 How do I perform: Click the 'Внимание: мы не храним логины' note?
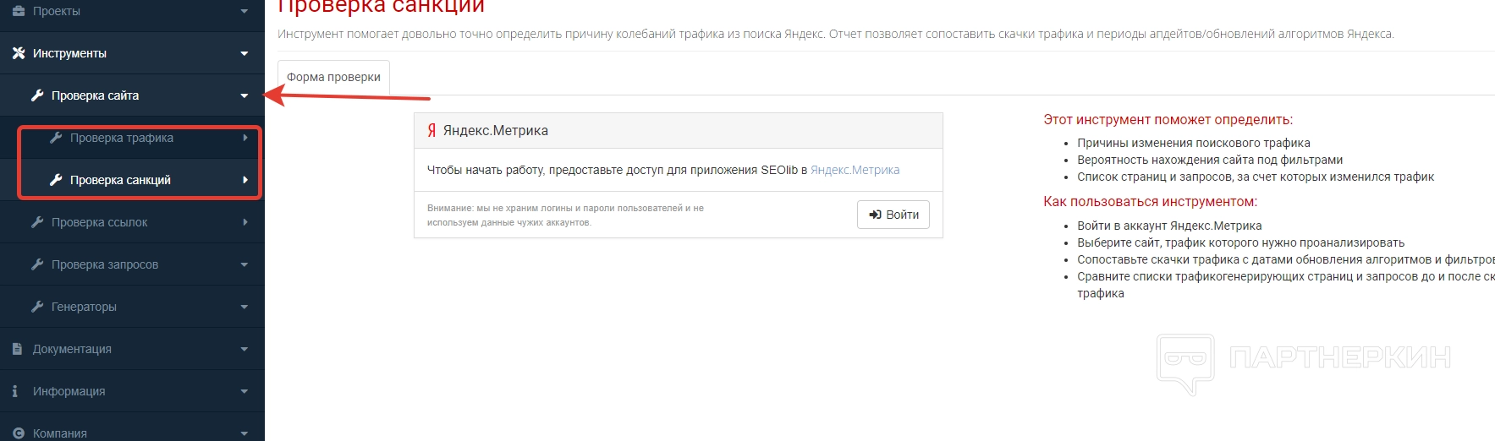coord(565,215)
